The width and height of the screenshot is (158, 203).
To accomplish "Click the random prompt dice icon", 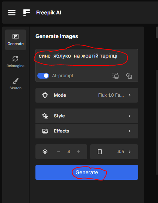I will (129, 76).
